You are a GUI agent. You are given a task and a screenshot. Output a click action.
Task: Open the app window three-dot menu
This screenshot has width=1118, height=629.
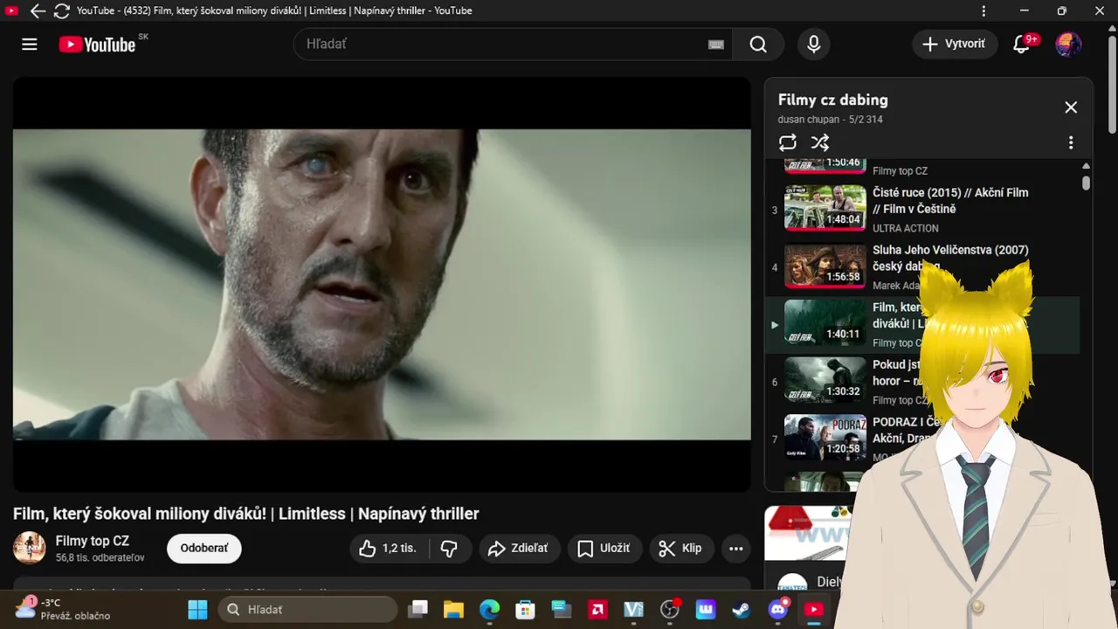[984, 10]
